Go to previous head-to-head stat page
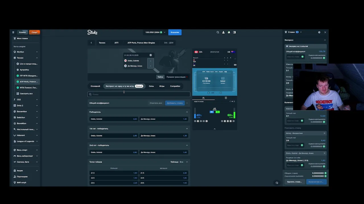The image size is (364, 204). (230, 101)
